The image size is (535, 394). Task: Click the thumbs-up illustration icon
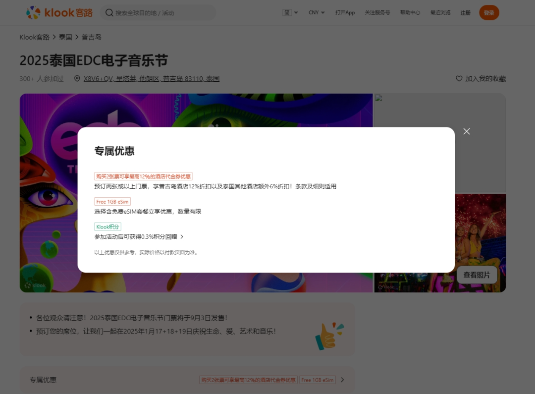coord(329,337)
